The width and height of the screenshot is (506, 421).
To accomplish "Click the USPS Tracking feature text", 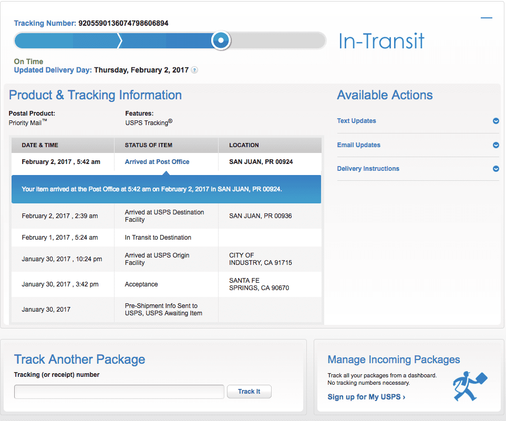I will point(149,122).
